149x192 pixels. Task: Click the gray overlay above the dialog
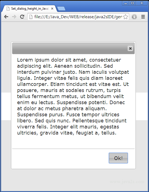click(74, 31)
